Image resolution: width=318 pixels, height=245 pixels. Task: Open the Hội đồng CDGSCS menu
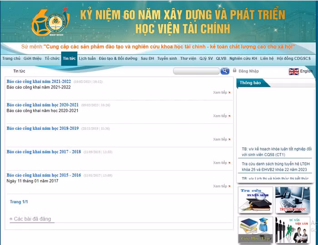click(293, 59)
